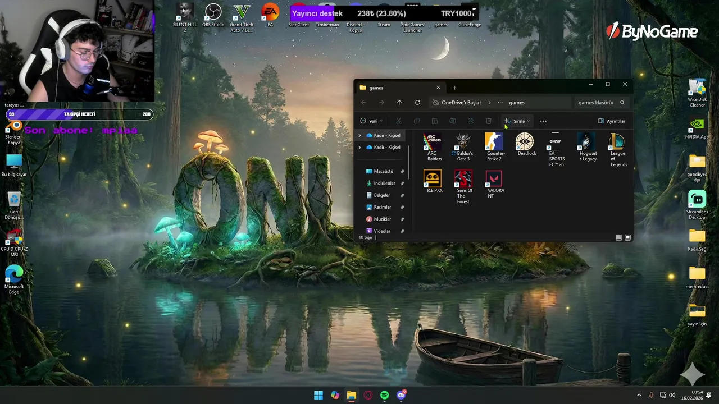
Task: Click the delete trash icon in toolbar
Action: coord(489,121)
